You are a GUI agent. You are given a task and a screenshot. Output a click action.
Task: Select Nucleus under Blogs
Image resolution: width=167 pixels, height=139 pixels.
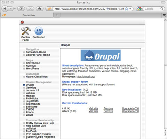click(x=31, y=66)
